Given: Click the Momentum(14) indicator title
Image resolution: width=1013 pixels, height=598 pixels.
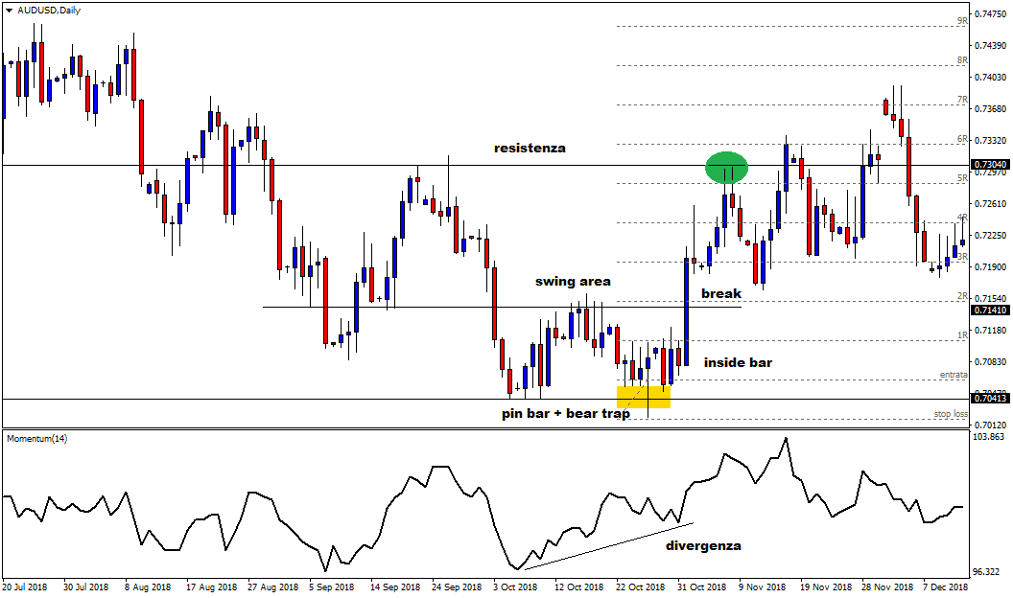Looking at the screenshot, I should [x=37, y=438].
